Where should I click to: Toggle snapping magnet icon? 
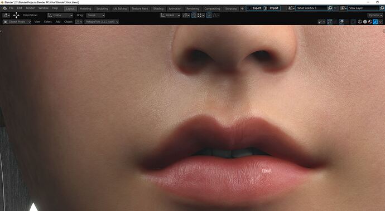point(194,15)
